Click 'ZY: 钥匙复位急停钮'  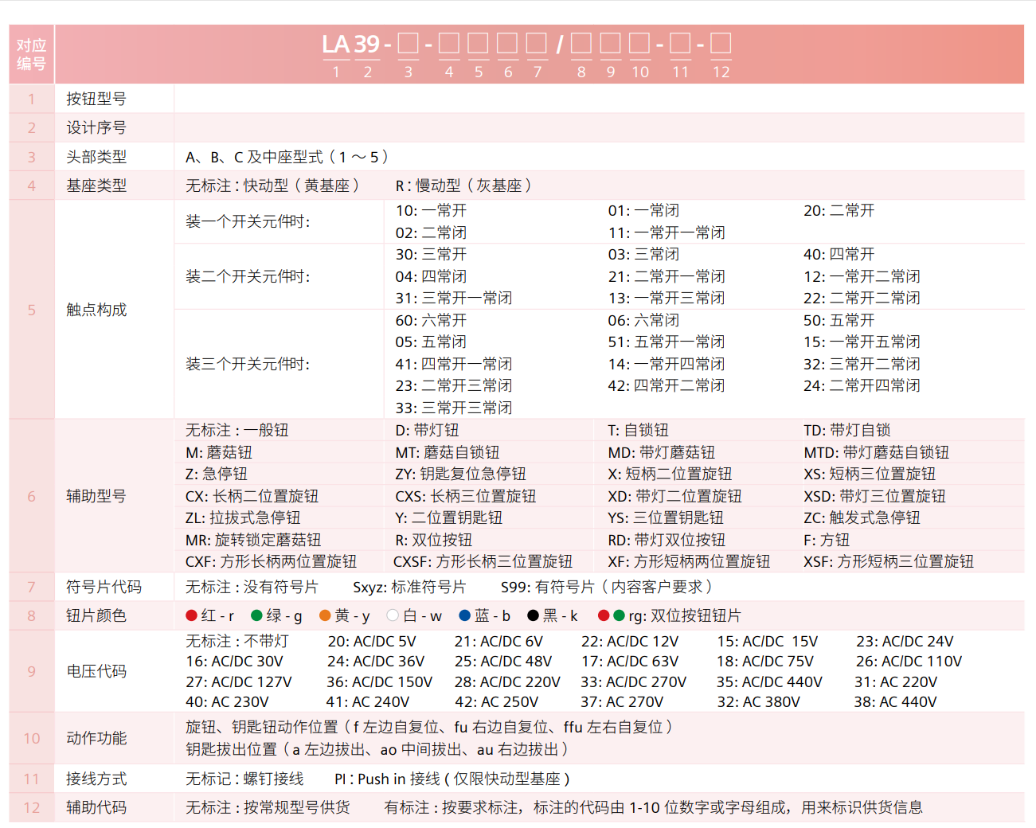(x=460, y=474)
